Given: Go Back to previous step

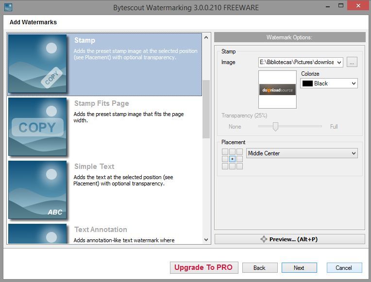Looking at the screenshot, I should 260,268.
